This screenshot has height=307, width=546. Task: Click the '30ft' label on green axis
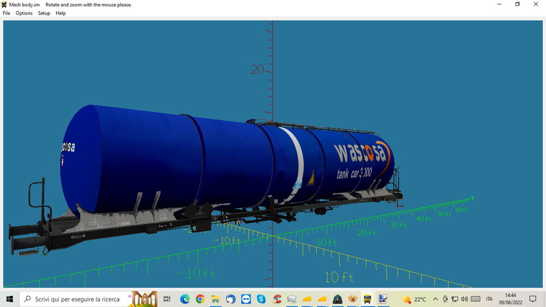(x=399, y=225)
